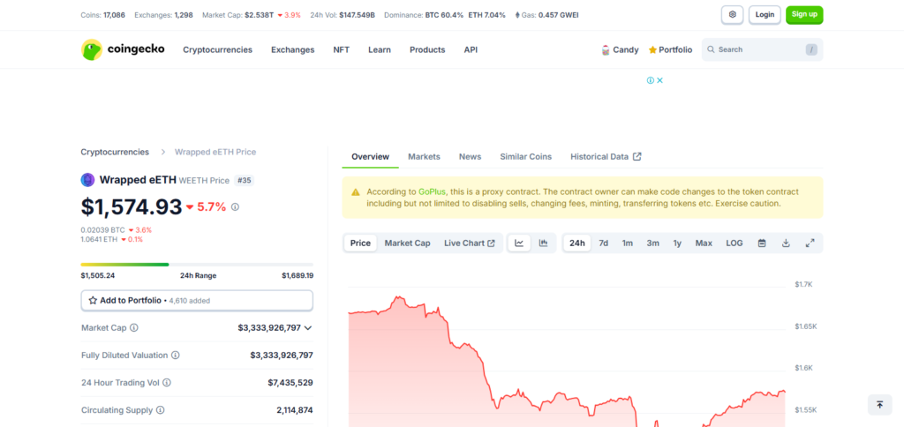Open the API menu
The width and height of the screenshot is (904, 427).
(x=471, y=50)
